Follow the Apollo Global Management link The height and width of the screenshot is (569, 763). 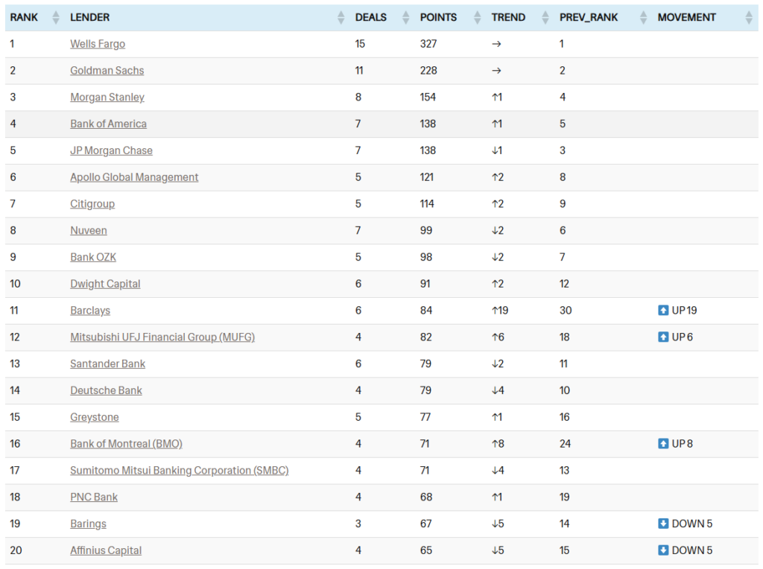[134, 177]
